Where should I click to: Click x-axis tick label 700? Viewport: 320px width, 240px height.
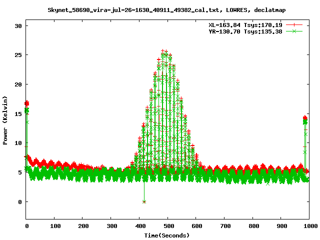[225, 226]
